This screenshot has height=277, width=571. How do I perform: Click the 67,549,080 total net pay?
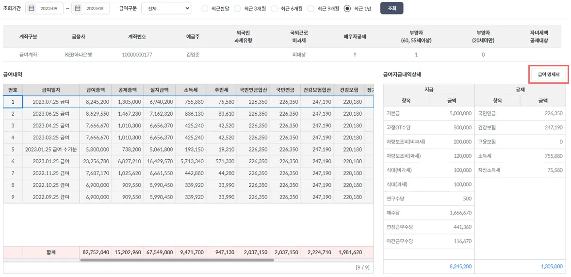(159, 251)
